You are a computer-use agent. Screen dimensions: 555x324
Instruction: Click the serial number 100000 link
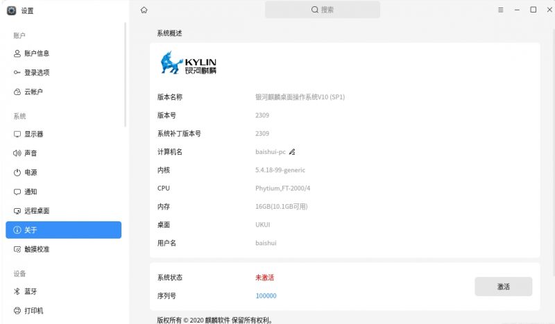coord(266,296)
